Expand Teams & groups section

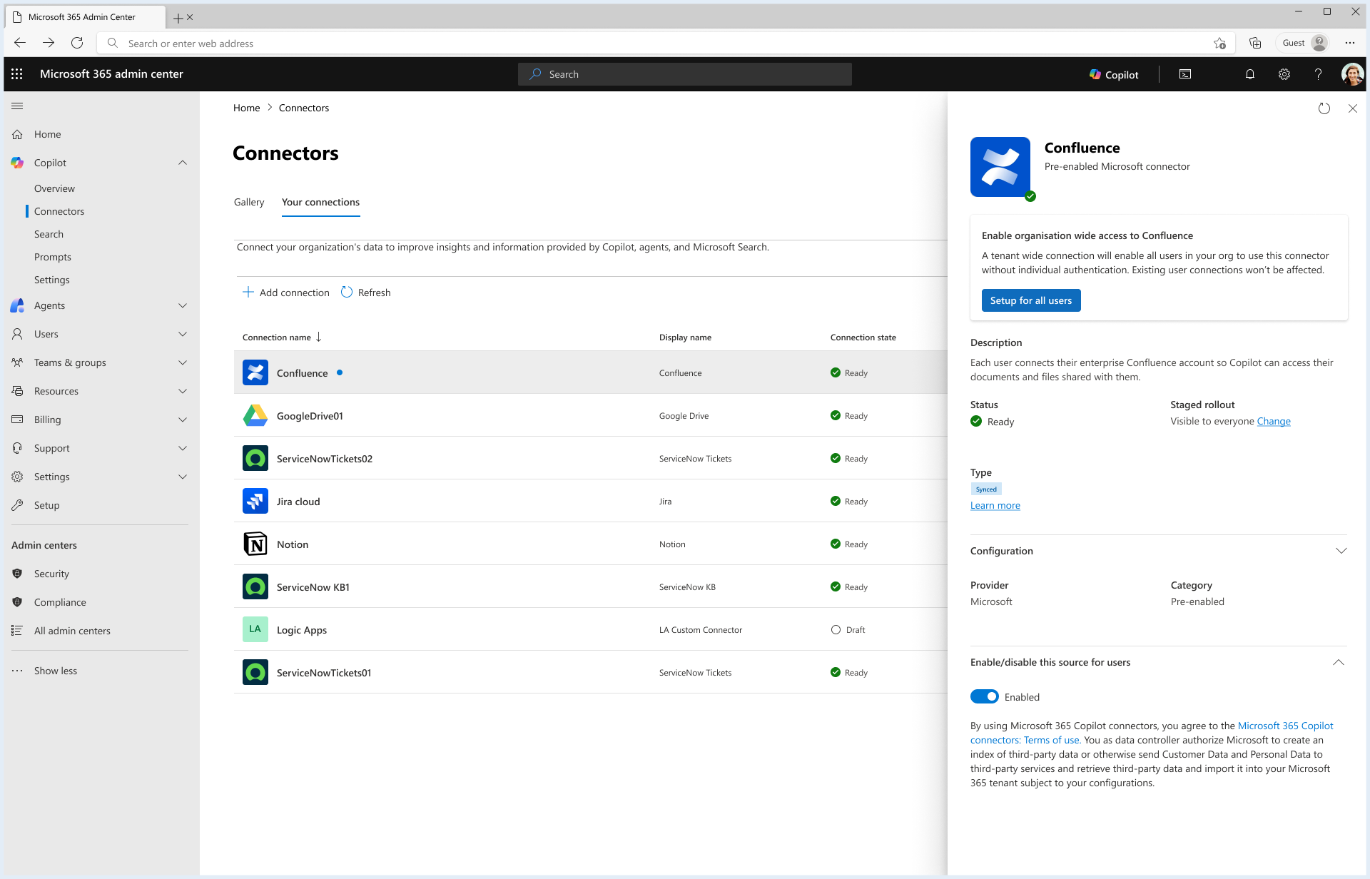(183, 362)
